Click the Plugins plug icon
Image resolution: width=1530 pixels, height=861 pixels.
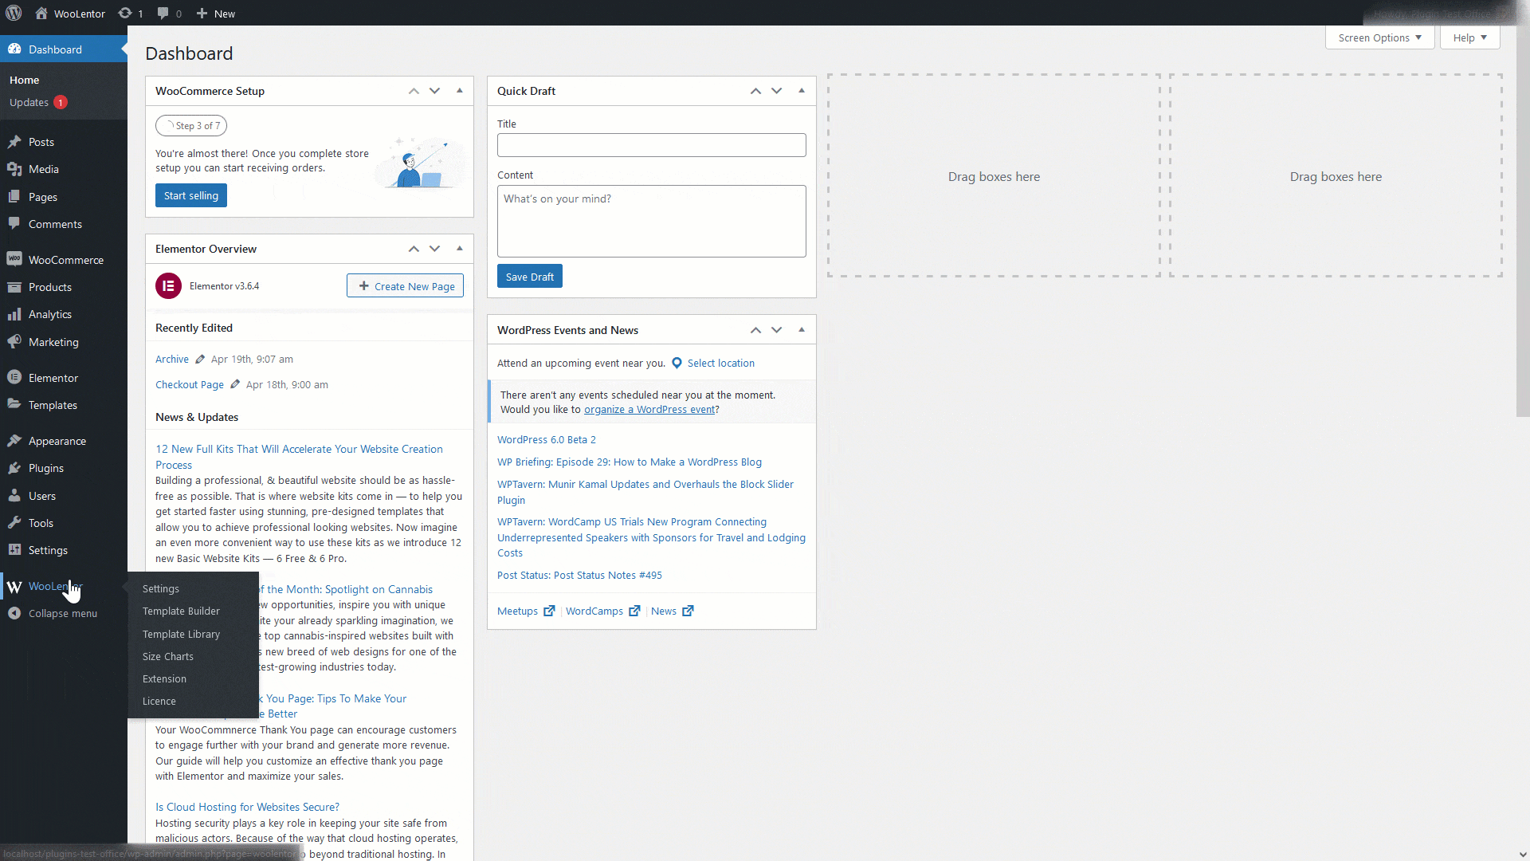(14, 468)
